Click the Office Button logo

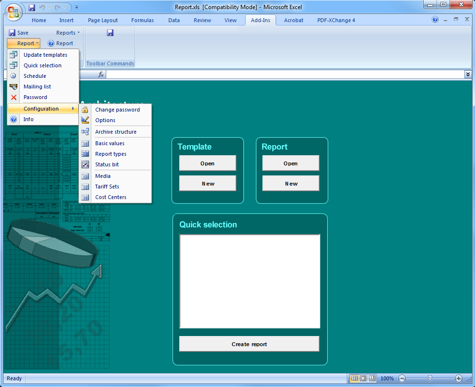(x=13, y=11)
